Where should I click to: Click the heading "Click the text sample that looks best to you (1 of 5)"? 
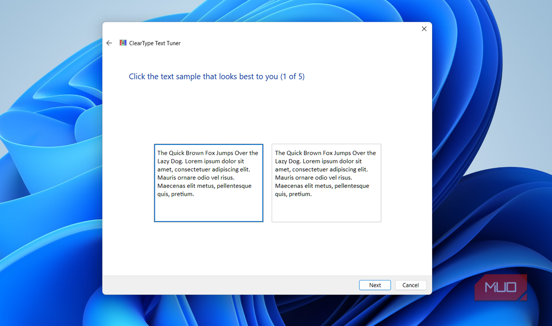coord(217,77)
